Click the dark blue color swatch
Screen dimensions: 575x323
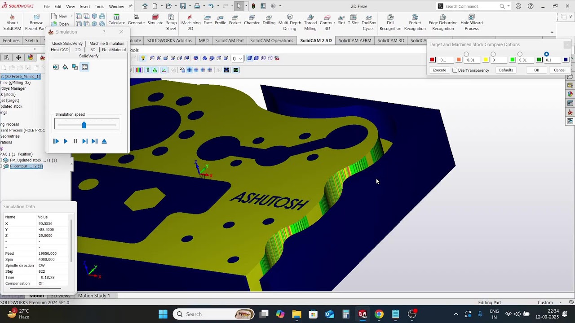click(566, 60)
